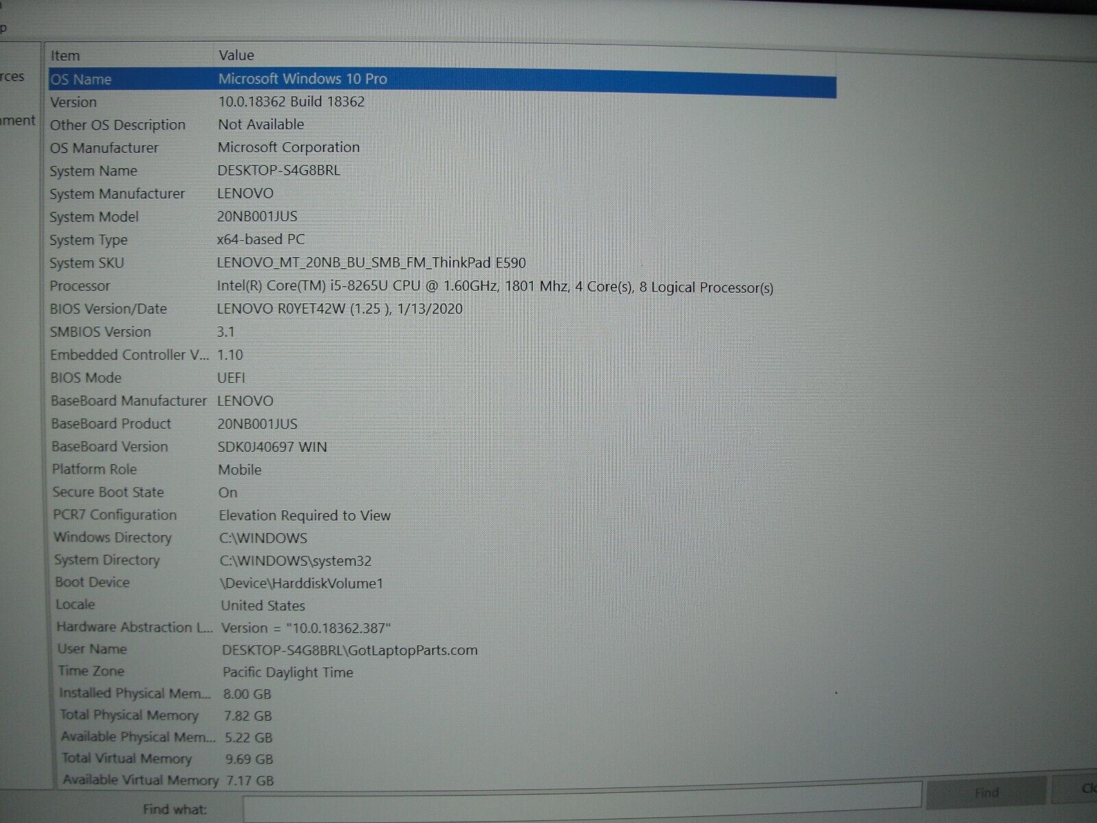The height and width of the screenshot is (823, 1097).
Task: Select the BaseBoard Version row
Action: (442, 446)
